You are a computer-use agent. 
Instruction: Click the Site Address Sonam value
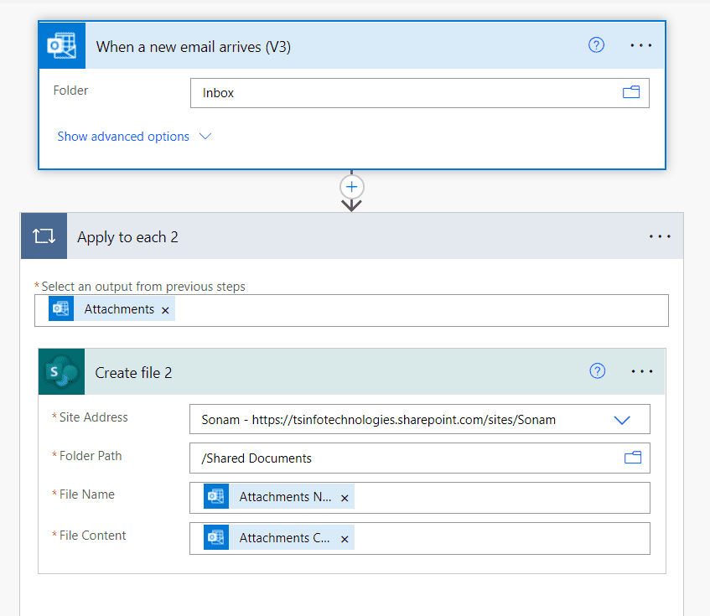(378, 420)
